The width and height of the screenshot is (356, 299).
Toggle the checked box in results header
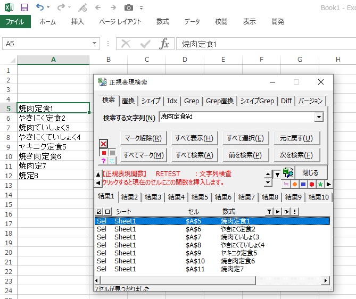(99, 212)
